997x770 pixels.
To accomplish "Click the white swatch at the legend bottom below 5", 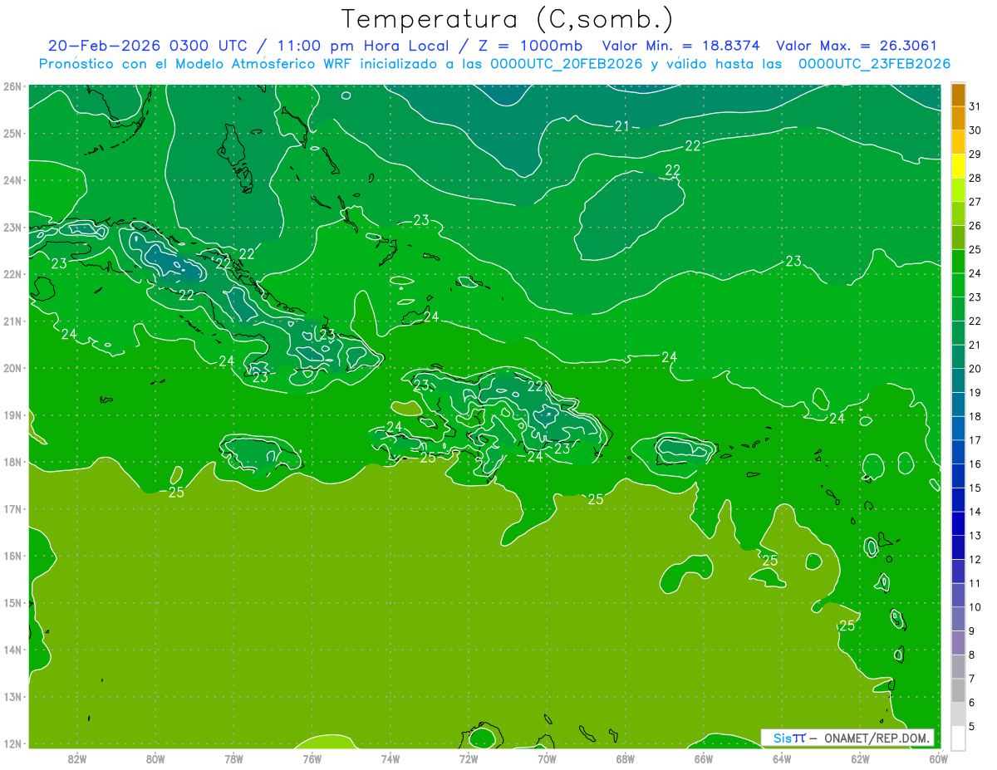I will pyautogui.click(x=958, y=738).
